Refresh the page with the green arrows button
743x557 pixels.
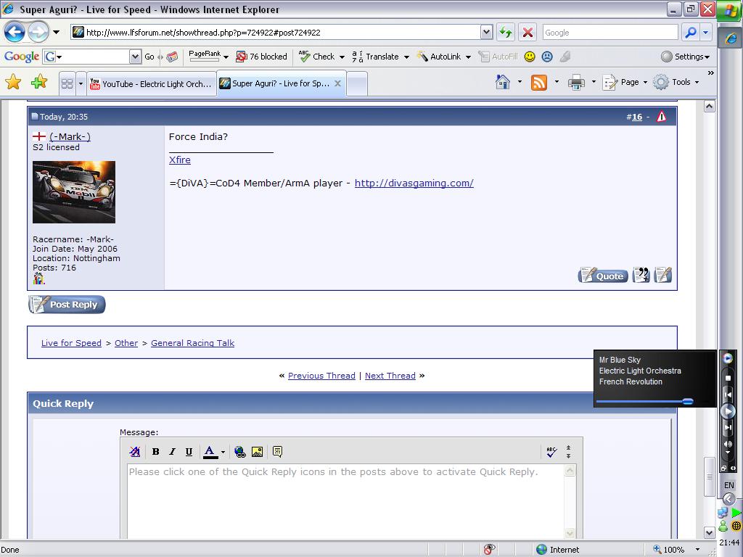tap(506, 32)
